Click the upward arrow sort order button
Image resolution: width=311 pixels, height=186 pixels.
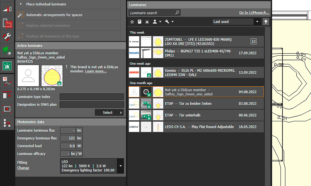(266, 22)
